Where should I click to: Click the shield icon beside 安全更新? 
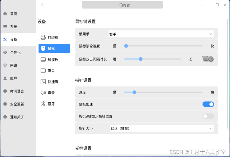pos(5,104)
